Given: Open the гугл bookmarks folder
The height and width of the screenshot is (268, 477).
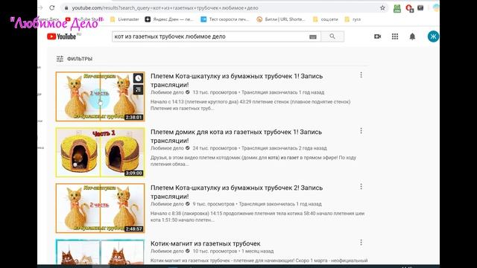Looking at the screenshot, I should 353,19.
